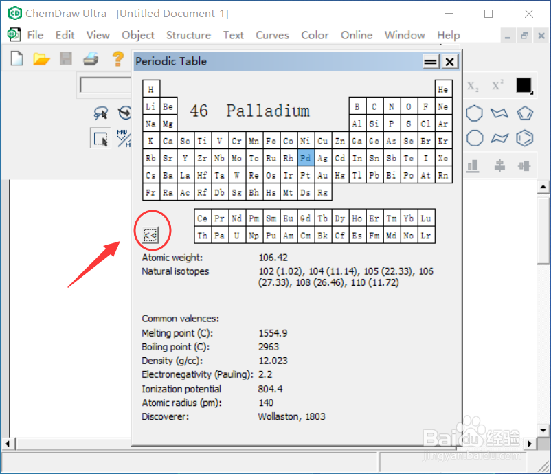Open the Online menu
Screen dimensions: 551x474
click(x=357, y=35)
